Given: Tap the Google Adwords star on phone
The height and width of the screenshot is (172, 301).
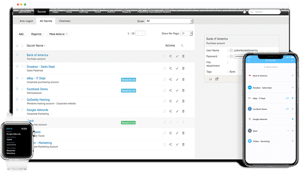Looking at the screenshot, I should pos(293,119).
